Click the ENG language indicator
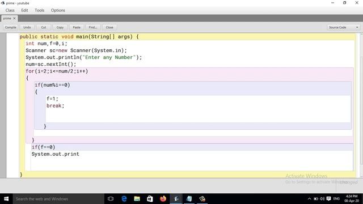 click(336, 199)
